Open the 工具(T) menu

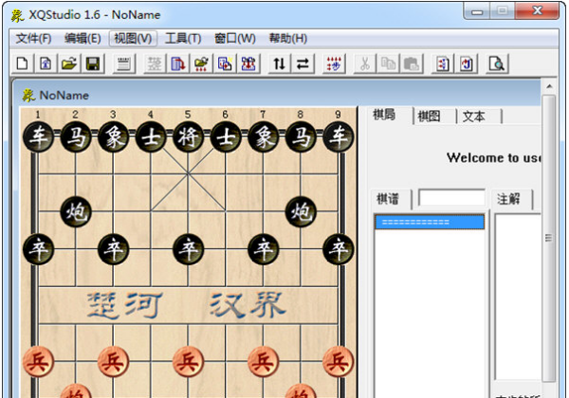[x=183, y=39]
